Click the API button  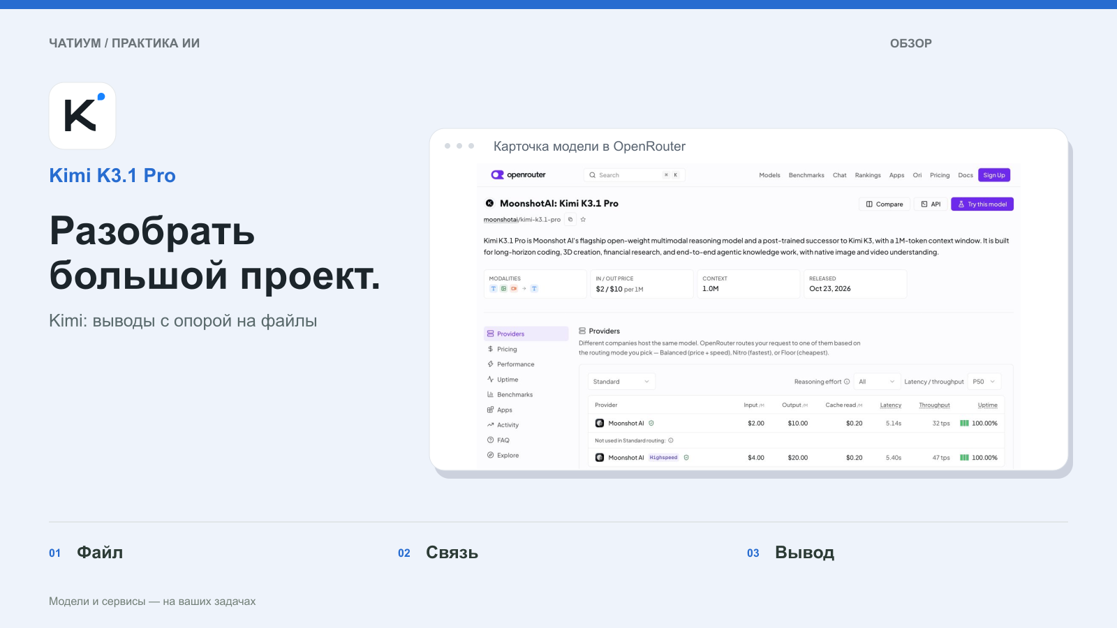(x=931, y=204)
